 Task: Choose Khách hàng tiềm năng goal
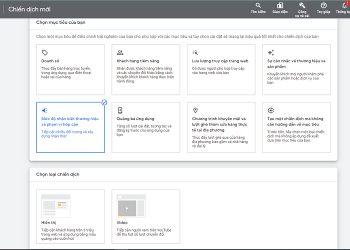click(146, 69)
